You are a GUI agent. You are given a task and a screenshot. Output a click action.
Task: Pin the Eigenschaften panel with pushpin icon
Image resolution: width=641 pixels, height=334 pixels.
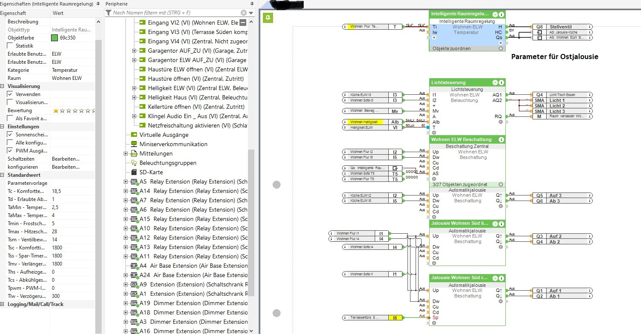tap(98, 4)
